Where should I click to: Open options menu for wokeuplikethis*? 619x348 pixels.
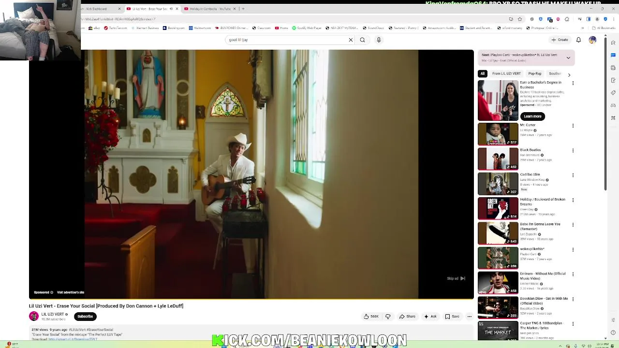[573, 249]
